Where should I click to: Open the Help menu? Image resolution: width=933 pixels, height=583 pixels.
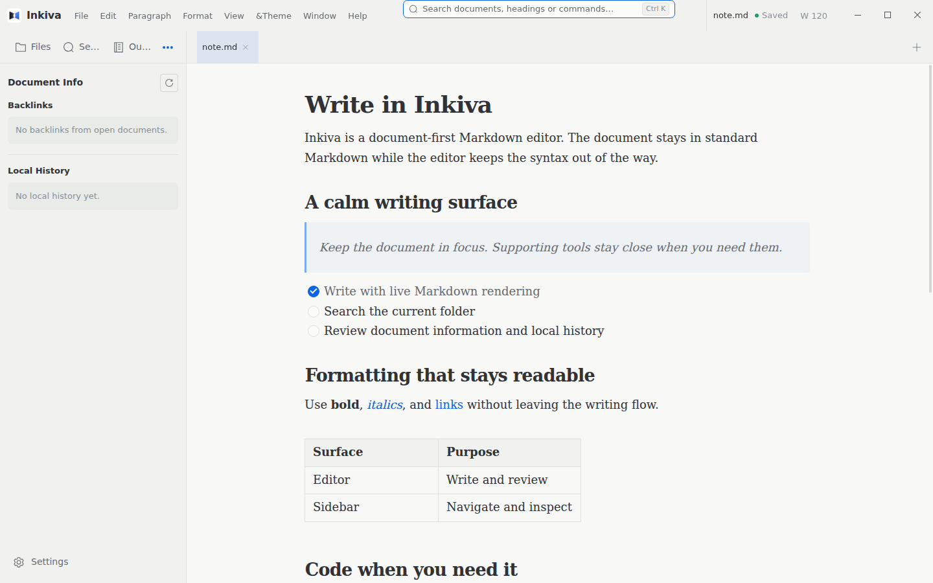358,16
